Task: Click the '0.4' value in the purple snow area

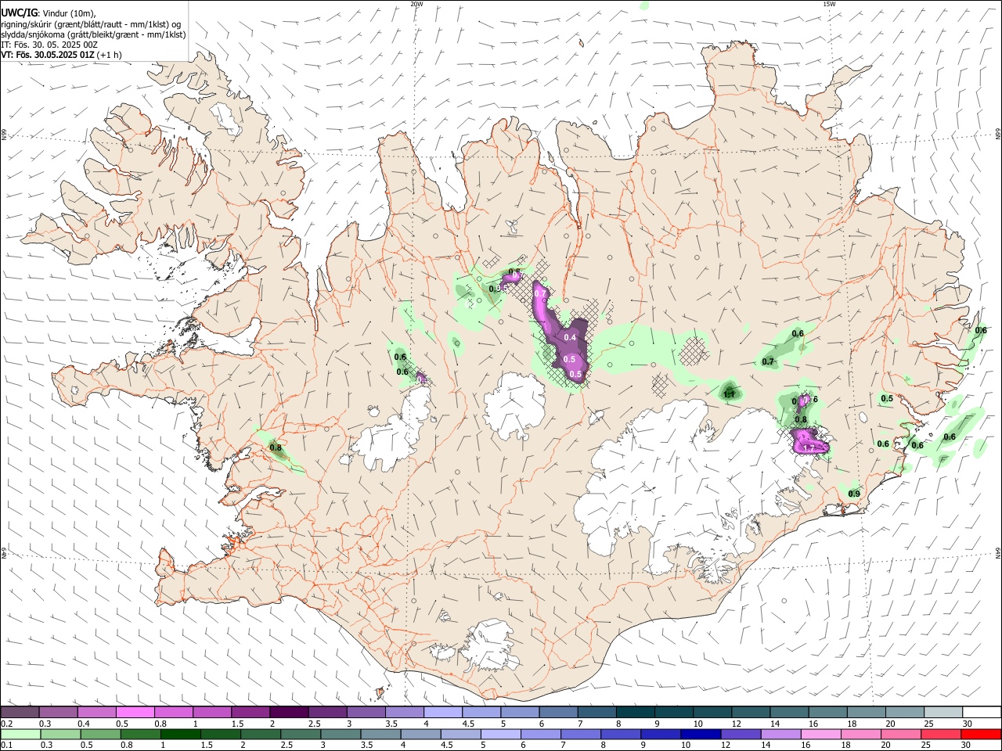Action: point(570,338)
